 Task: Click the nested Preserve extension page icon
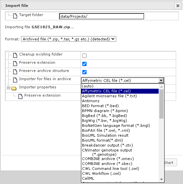tap(20, 96)
